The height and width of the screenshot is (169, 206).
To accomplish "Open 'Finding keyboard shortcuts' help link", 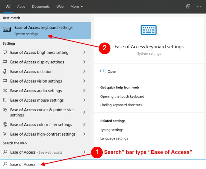I will pyautogui.click(x=121, y=105).
